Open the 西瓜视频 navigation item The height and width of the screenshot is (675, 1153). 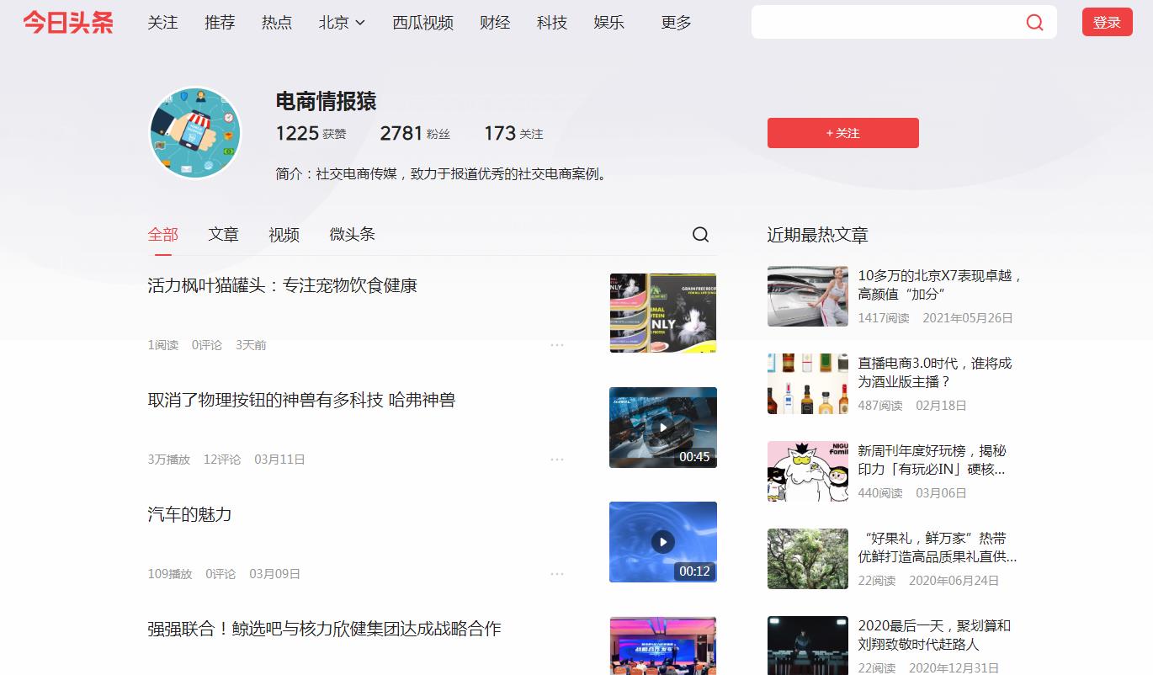(422, 23)
